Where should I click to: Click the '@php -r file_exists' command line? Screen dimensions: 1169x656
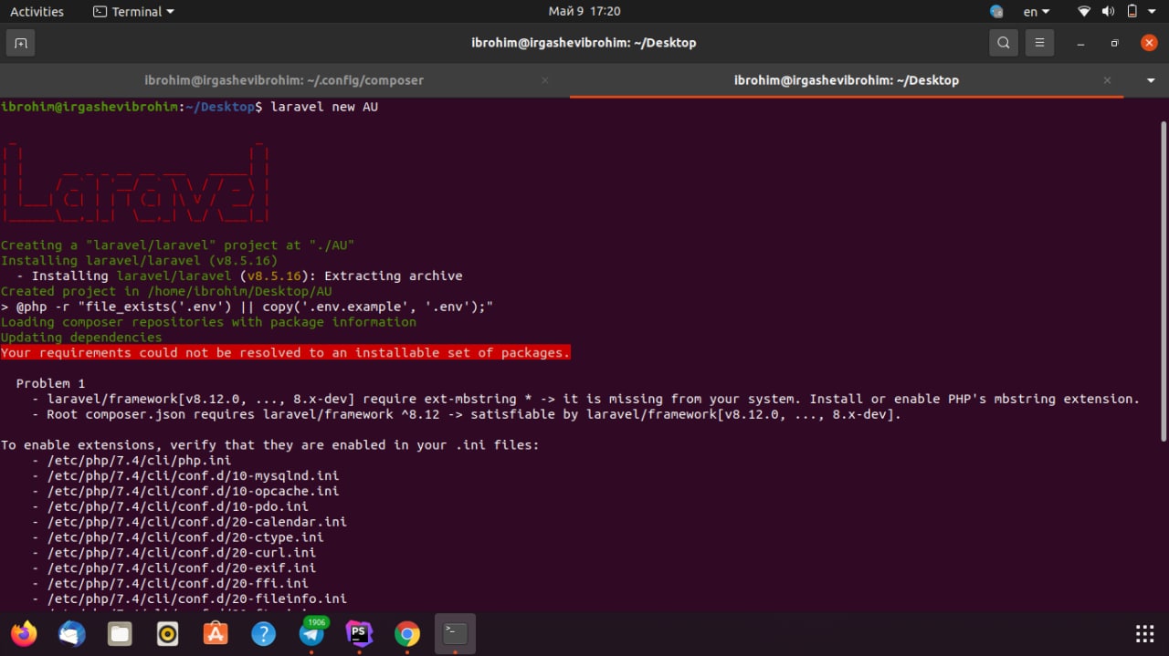(x=247, y=307)
